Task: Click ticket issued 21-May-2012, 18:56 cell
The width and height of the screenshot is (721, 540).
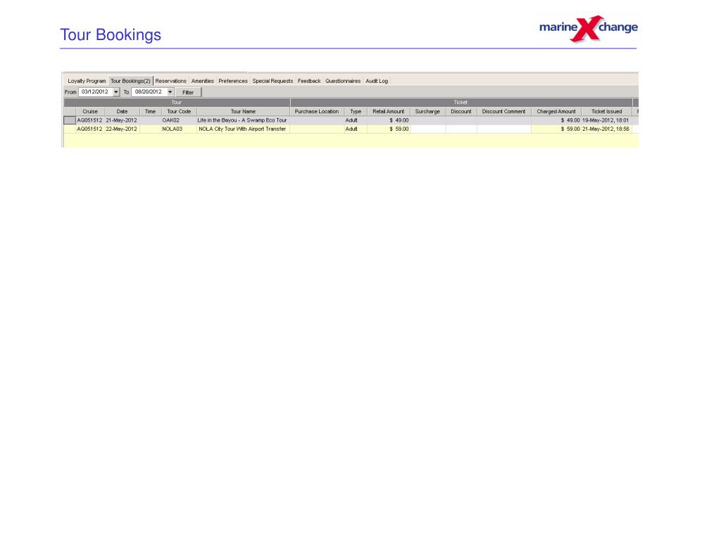Action: (606, 129)
